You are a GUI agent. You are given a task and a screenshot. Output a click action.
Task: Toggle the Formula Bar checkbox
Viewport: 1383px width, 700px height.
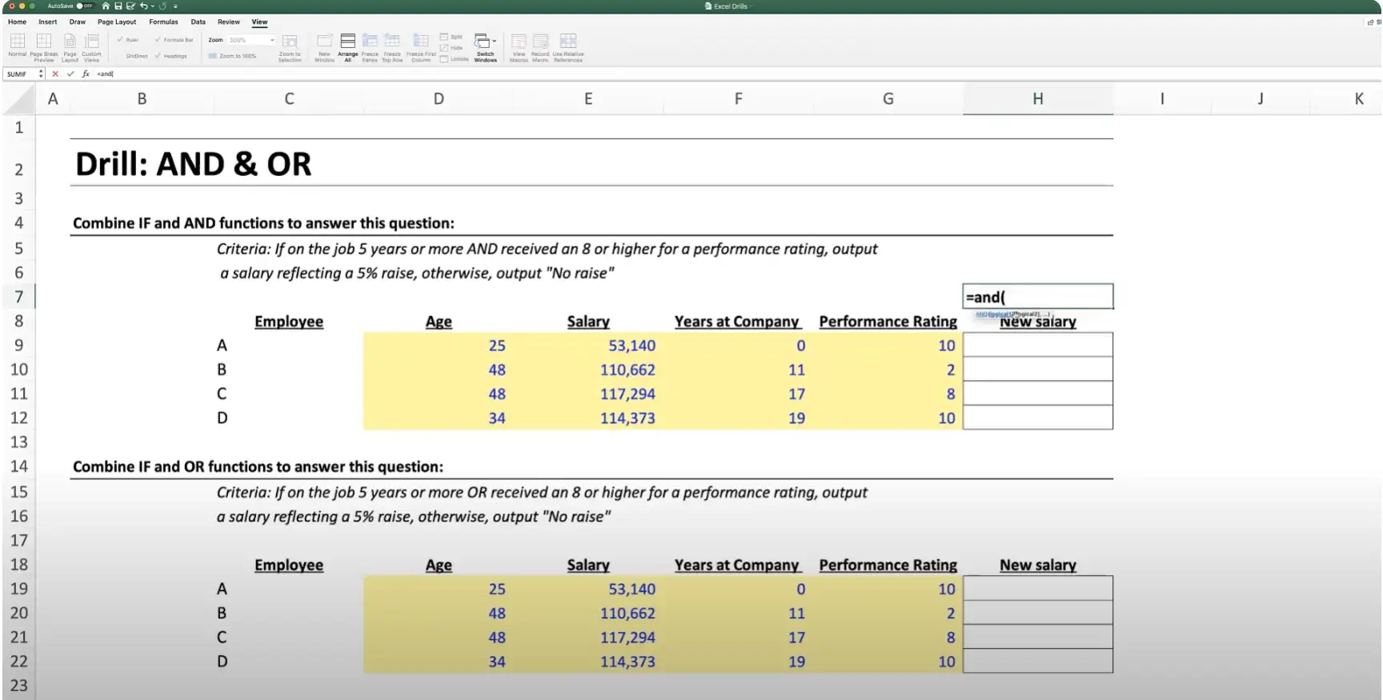pyautogui.click(x=158, y=39)
